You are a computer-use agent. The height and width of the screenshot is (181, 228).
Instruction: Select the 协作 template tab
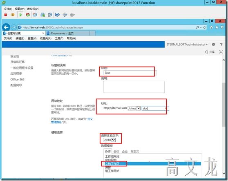(107, 151)
